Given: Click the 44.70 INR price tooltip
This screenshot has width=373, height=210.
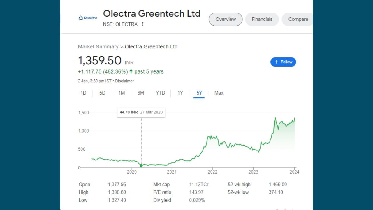Looking at the screenshot, I should 141,112.
